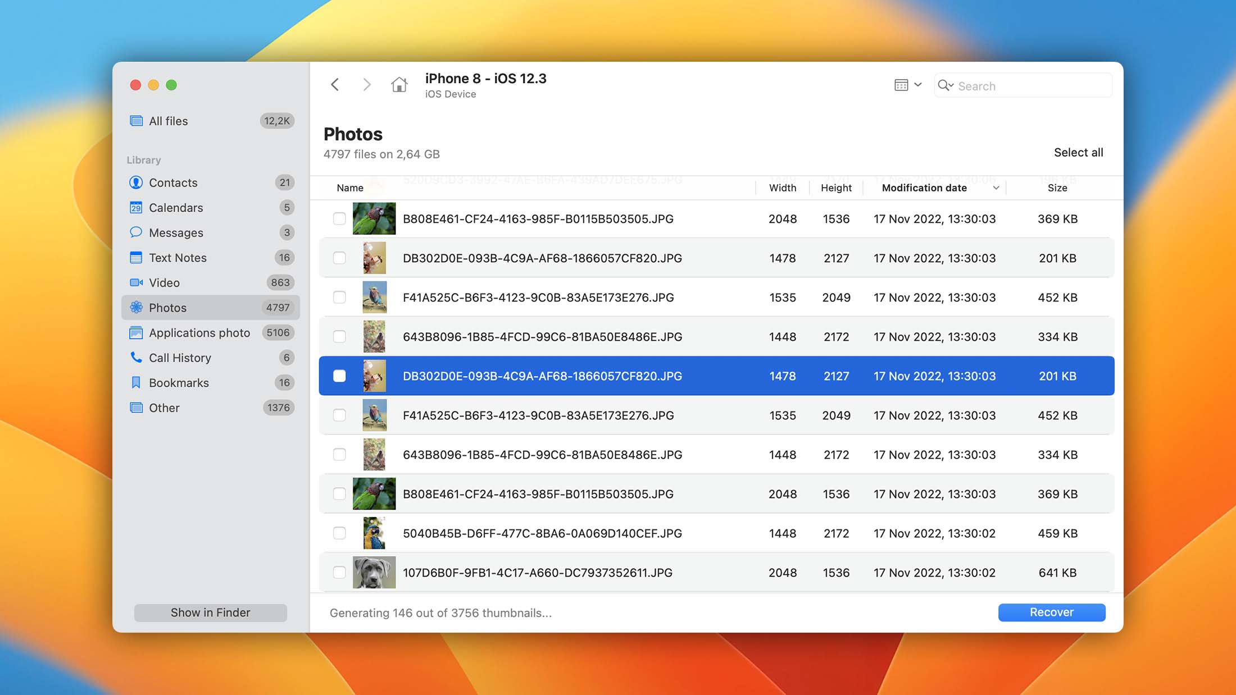Click the 459 KB size value
The height and width of the screenshot is (695, 1236).
click(1057, 533)
